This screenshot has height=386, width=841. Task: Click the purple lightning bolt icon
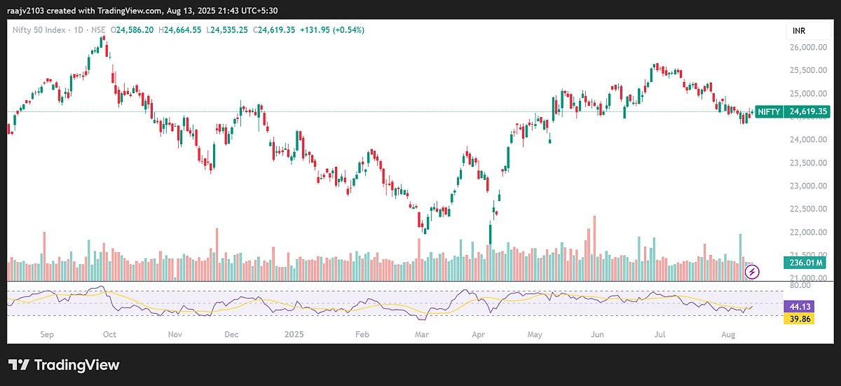pos(752,270)
